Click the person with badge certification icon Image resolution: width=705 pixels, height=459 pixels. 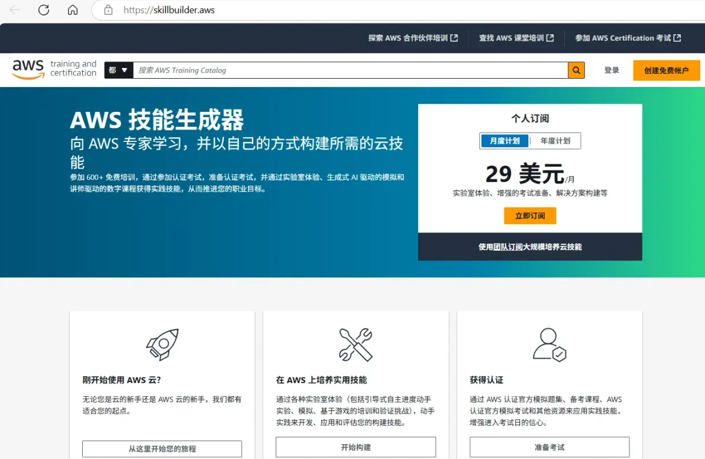(x=549, y=344)
